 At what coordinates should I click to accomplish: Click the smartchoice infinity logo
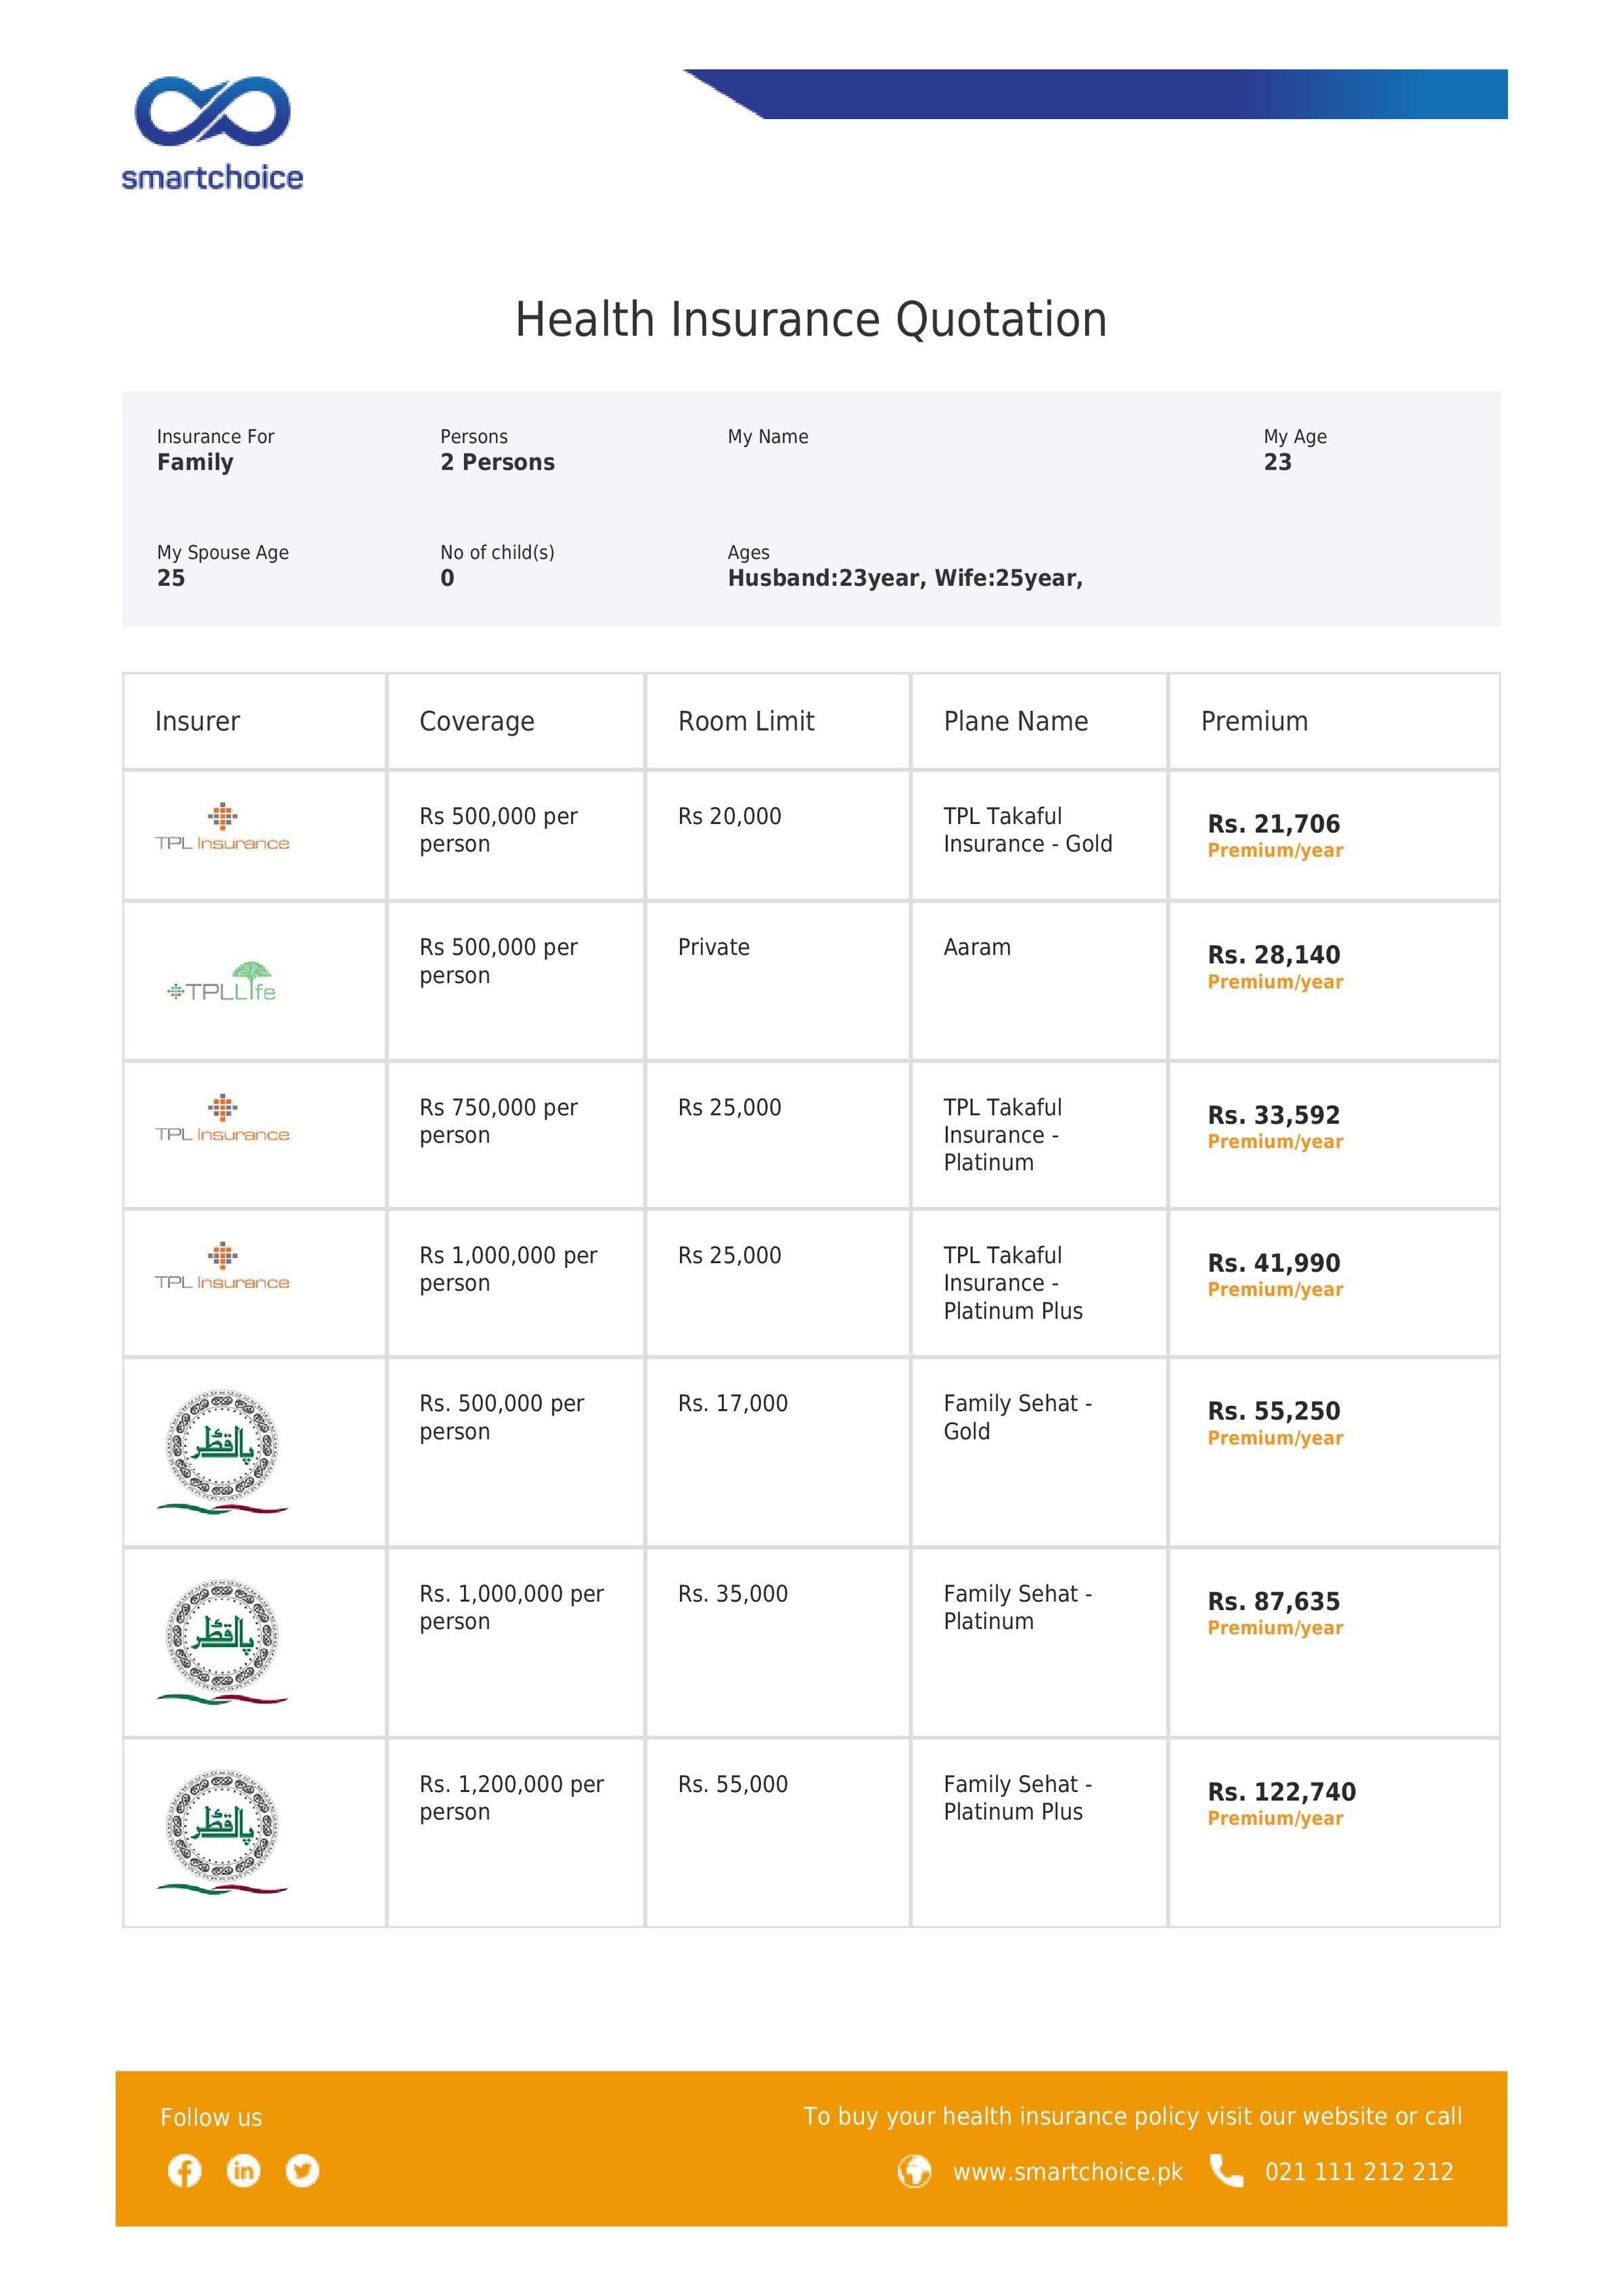[212, 132]
